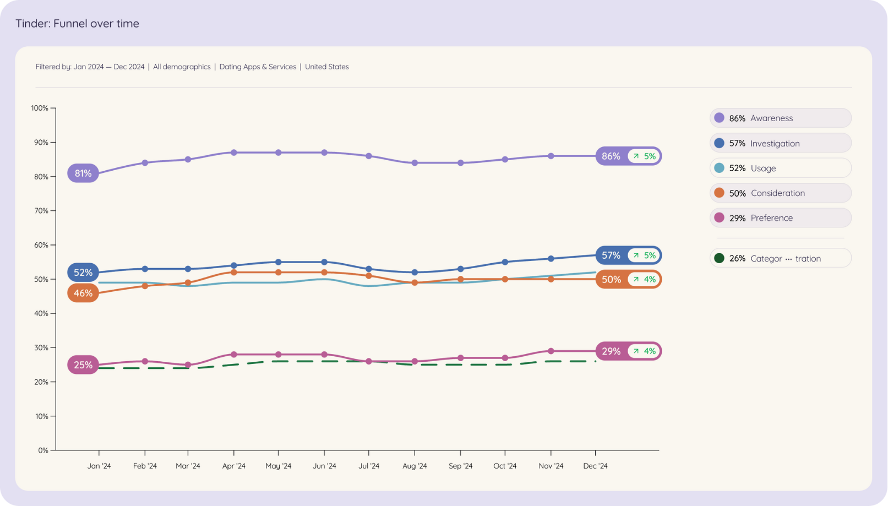Viewport: 888px width, 506px height.
Task: Click Investigation data point for Nov '24
Action: click(551, 259)
